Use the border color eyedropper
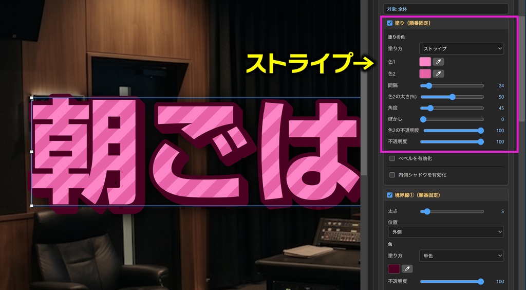 tap(407, 268)
